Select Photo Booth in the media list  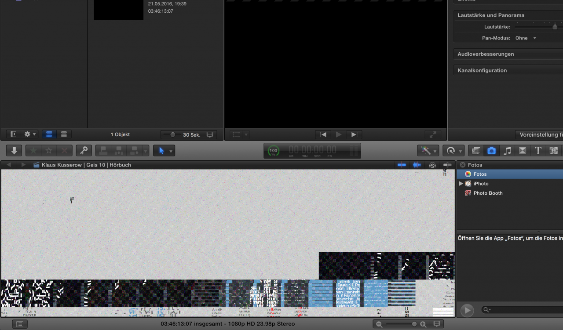(x=488, y=193)
